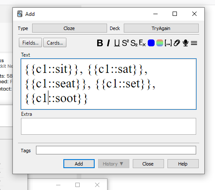Open the hamburger more-options menu
215x190 pixels.
tap(194, 43)
